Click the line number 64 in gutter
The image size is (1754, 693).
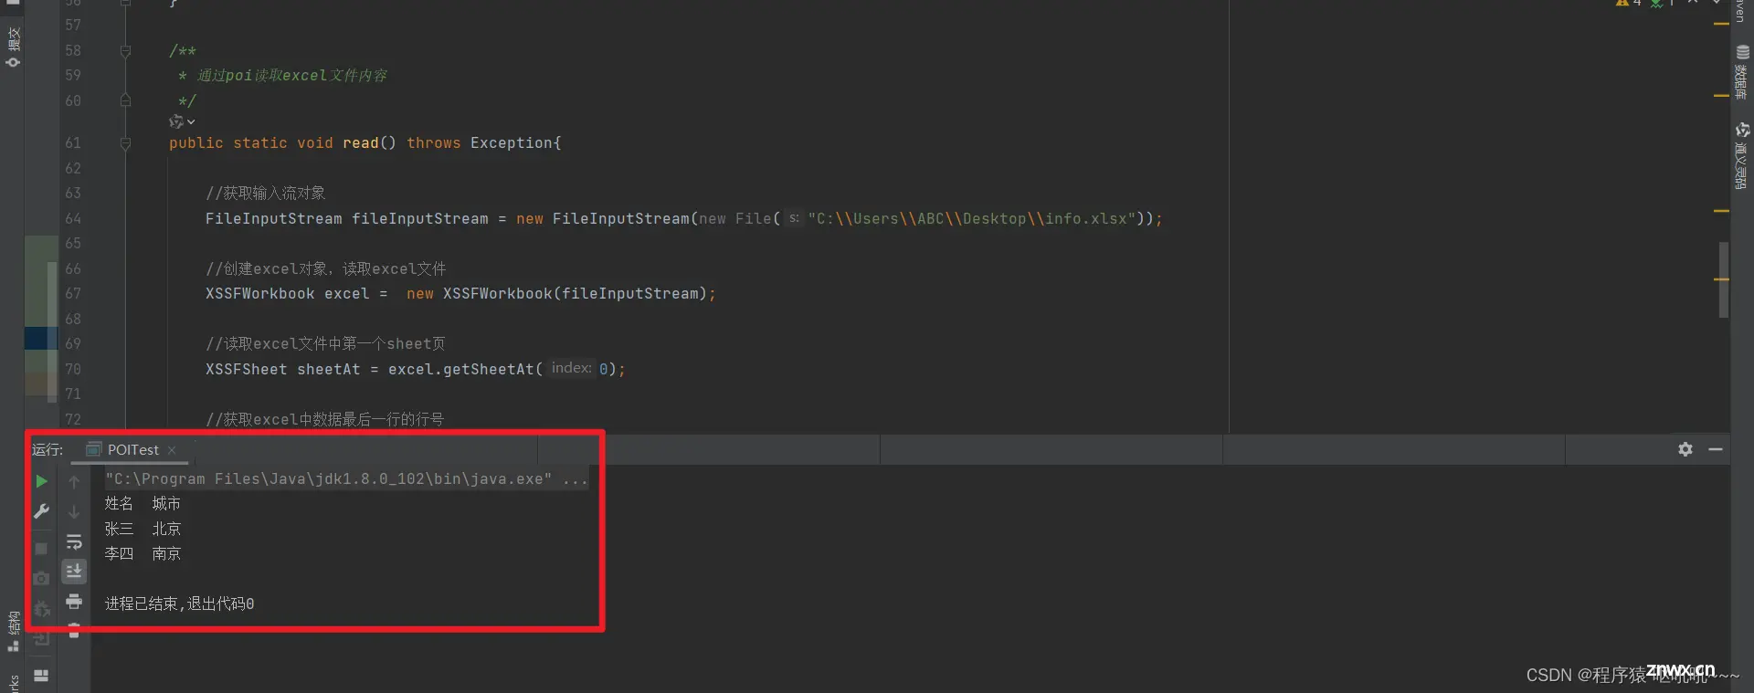[73, 219]
